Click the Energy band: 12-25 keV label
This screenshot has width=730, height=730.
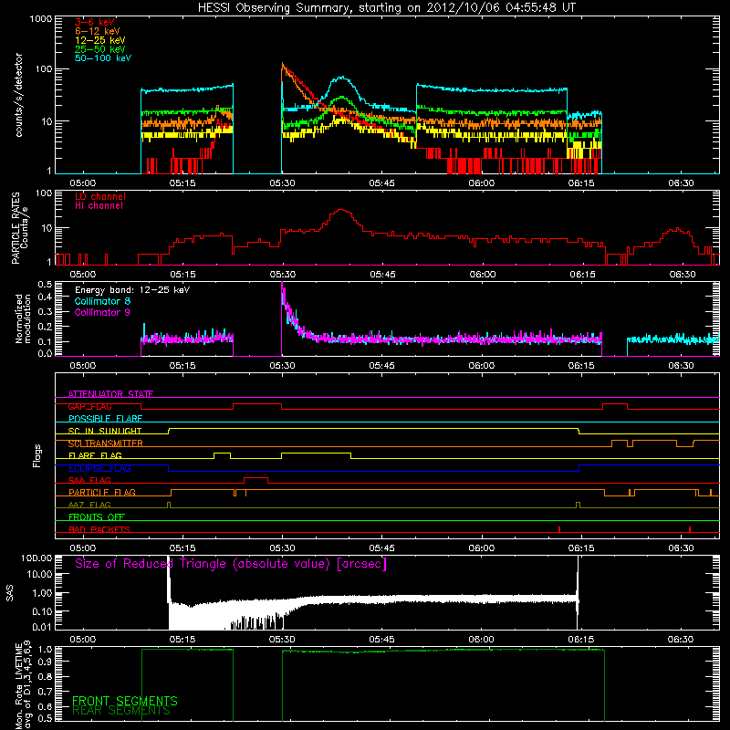tap(132, 290)
